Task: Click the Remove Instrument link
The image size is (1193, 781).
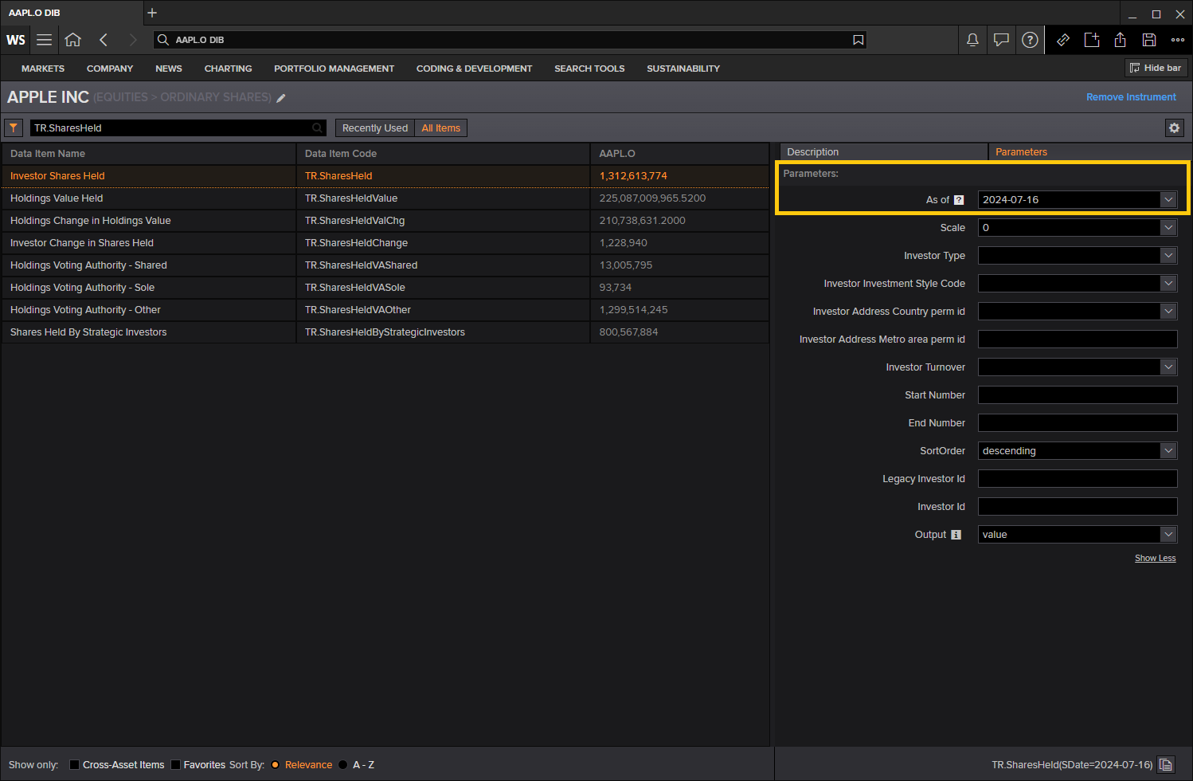Action: point(1131,97)
